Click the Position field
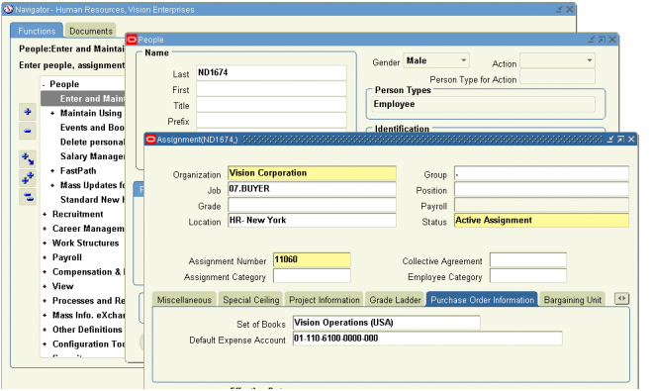 point(541,189)
